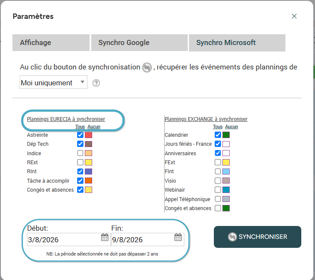Open EURECIA Congés et absences yellow swatch
315x280 pixels.
pos(88,190)
